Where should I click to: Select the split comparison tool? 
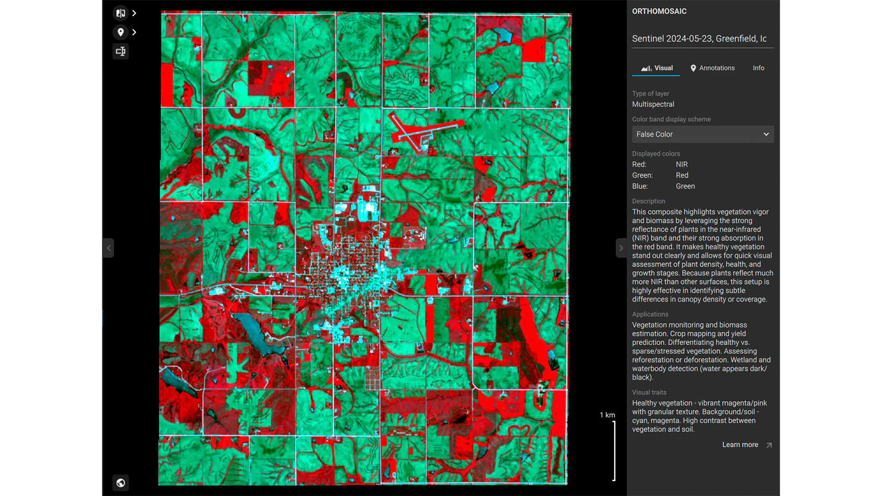pos(121,13)
